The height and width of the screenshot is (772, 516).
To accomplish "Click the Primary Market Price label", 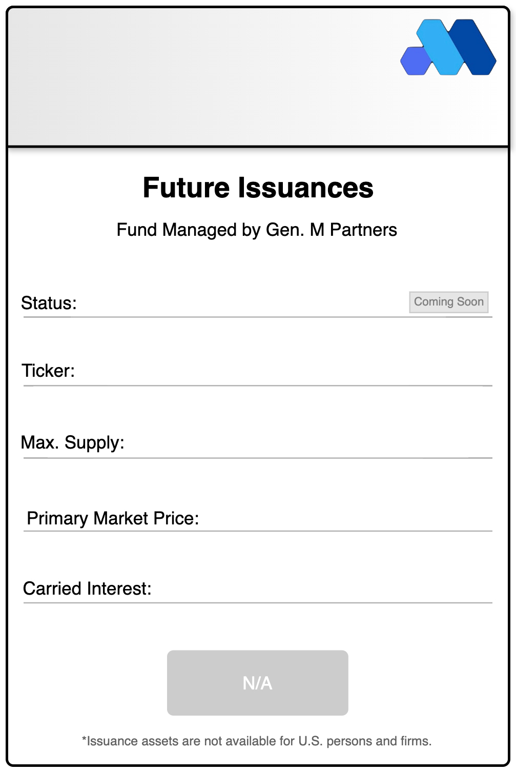I will click(x=113, y=518).
